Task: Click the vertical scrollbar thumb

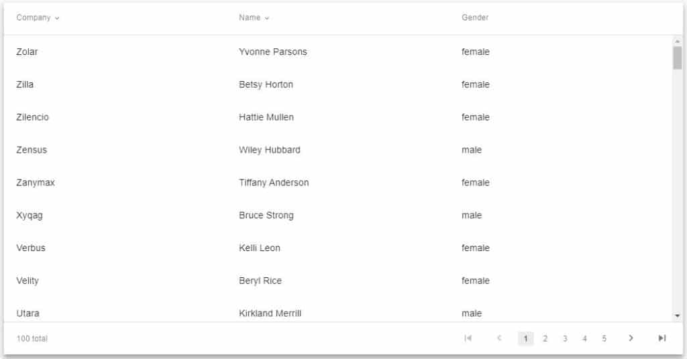Action: click(678, 58)
